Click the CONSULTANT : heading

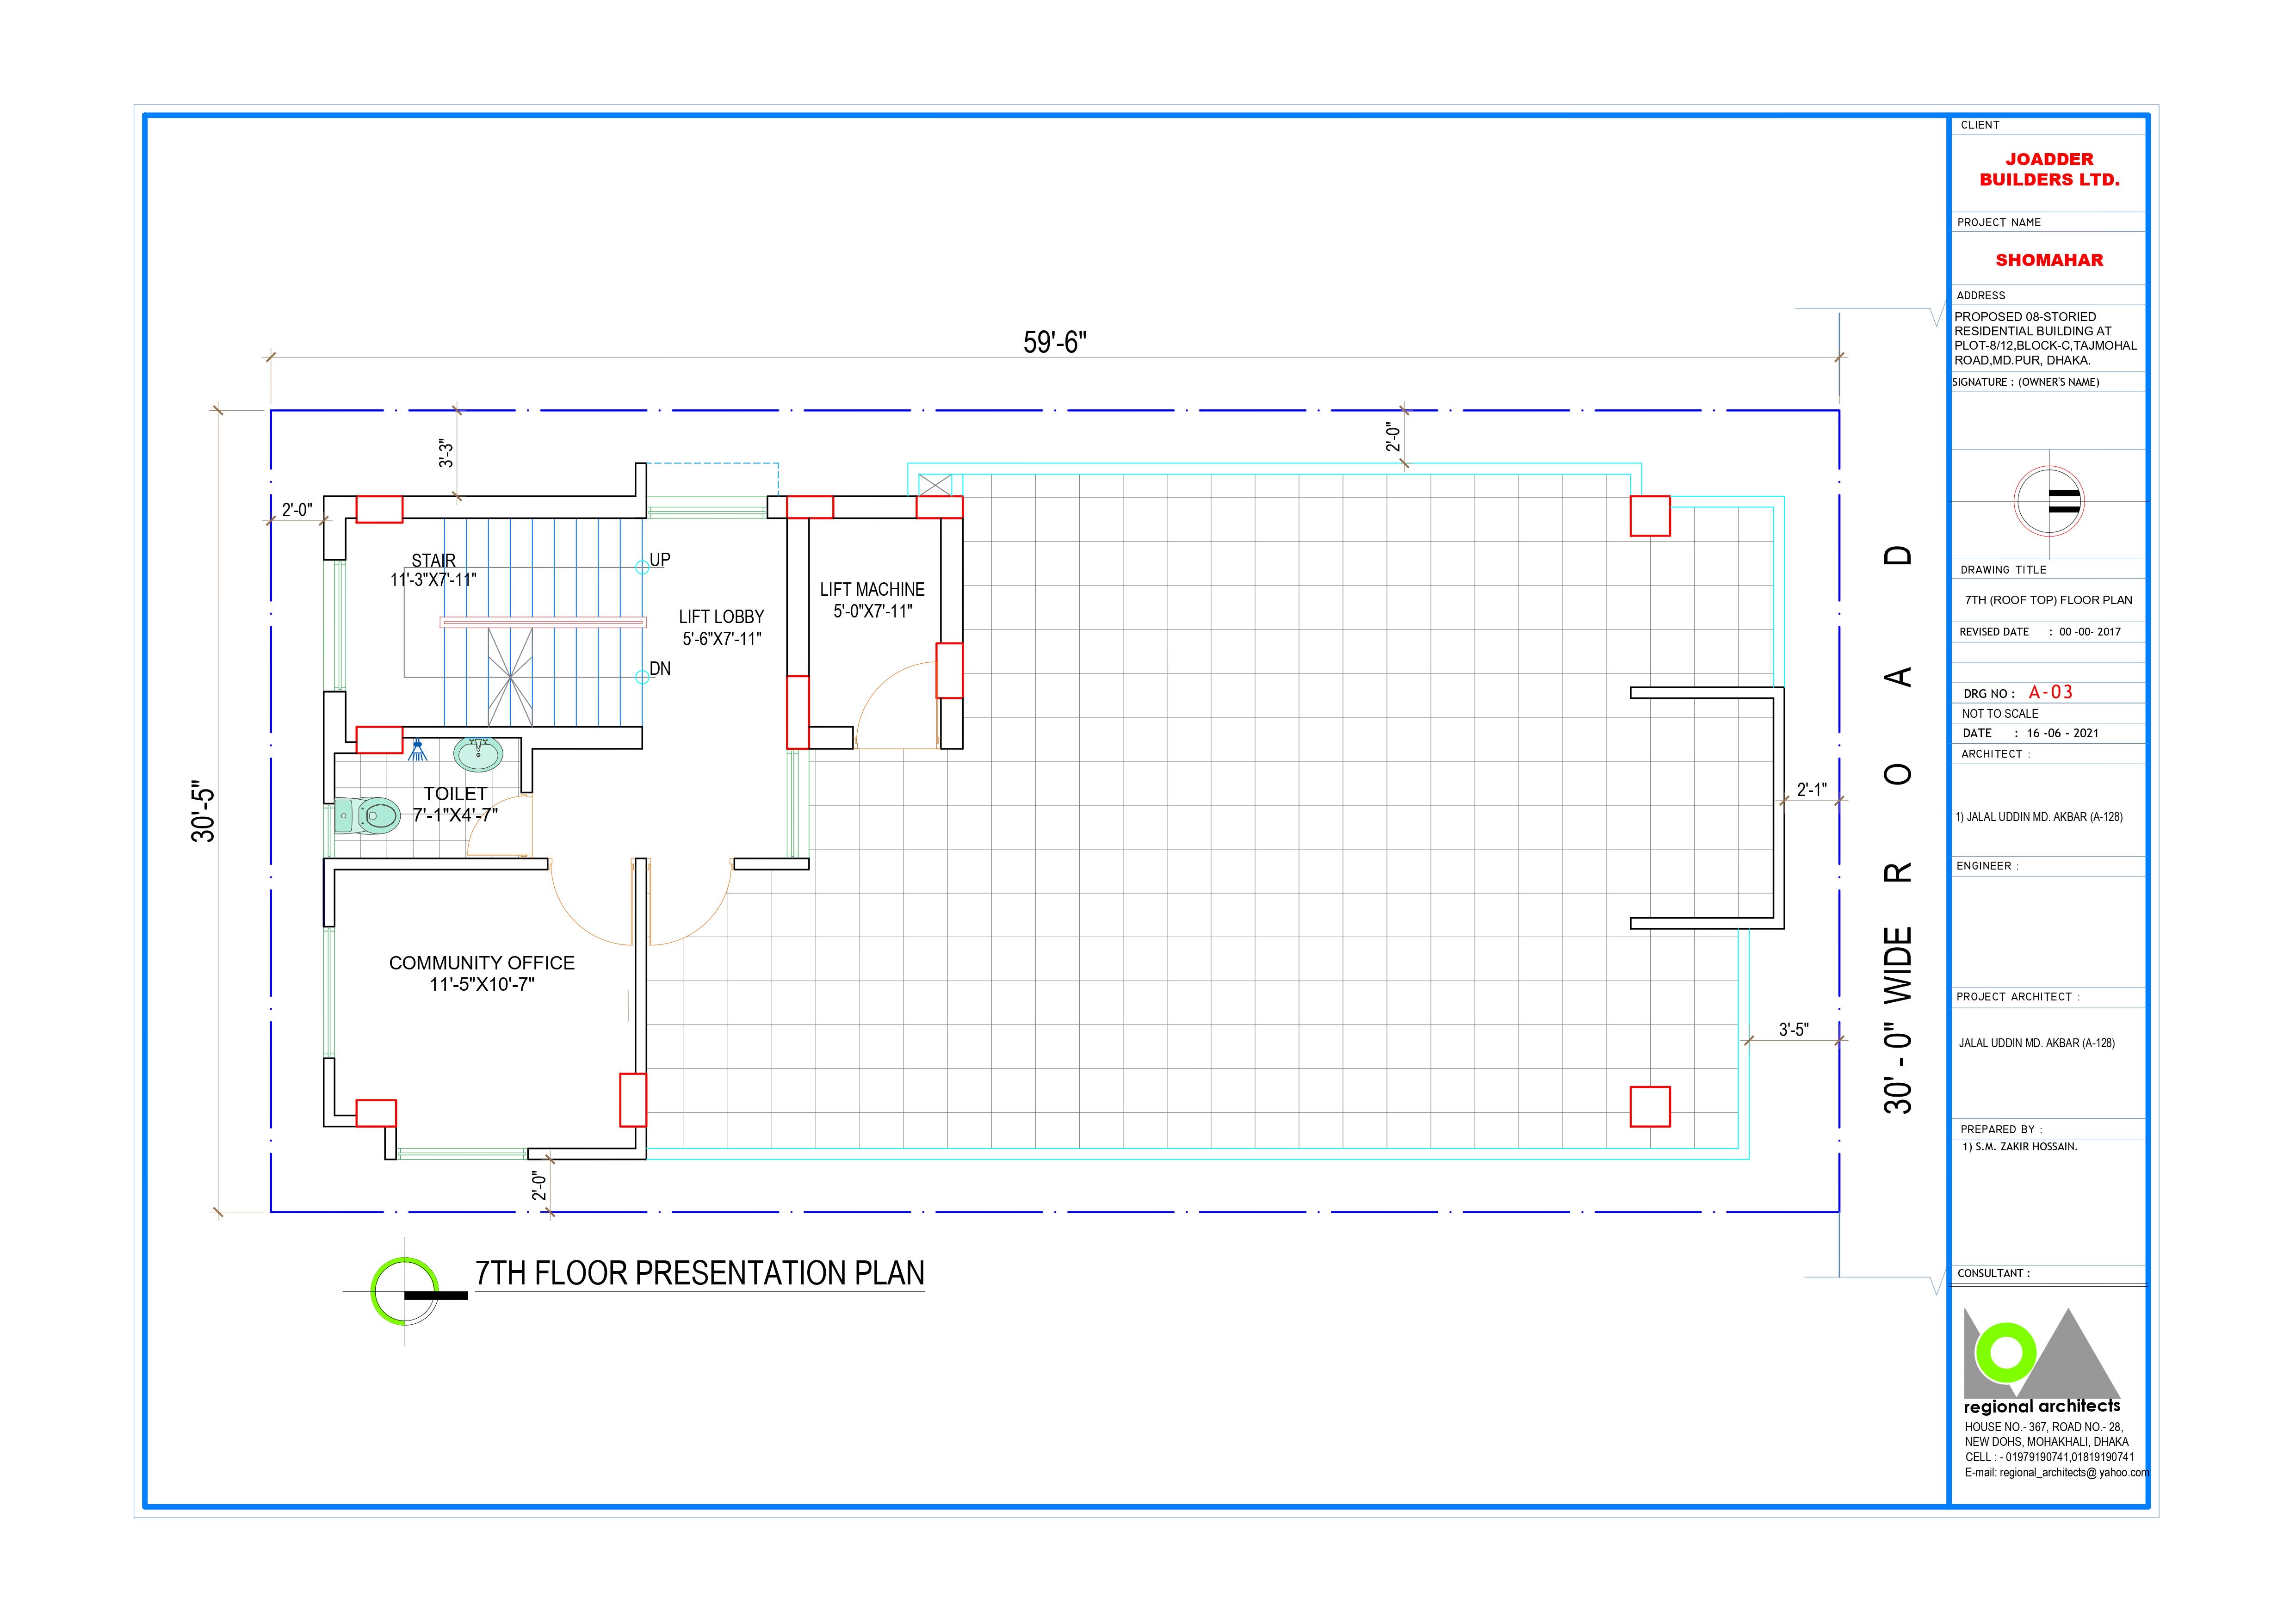tap(1994, 1273)
